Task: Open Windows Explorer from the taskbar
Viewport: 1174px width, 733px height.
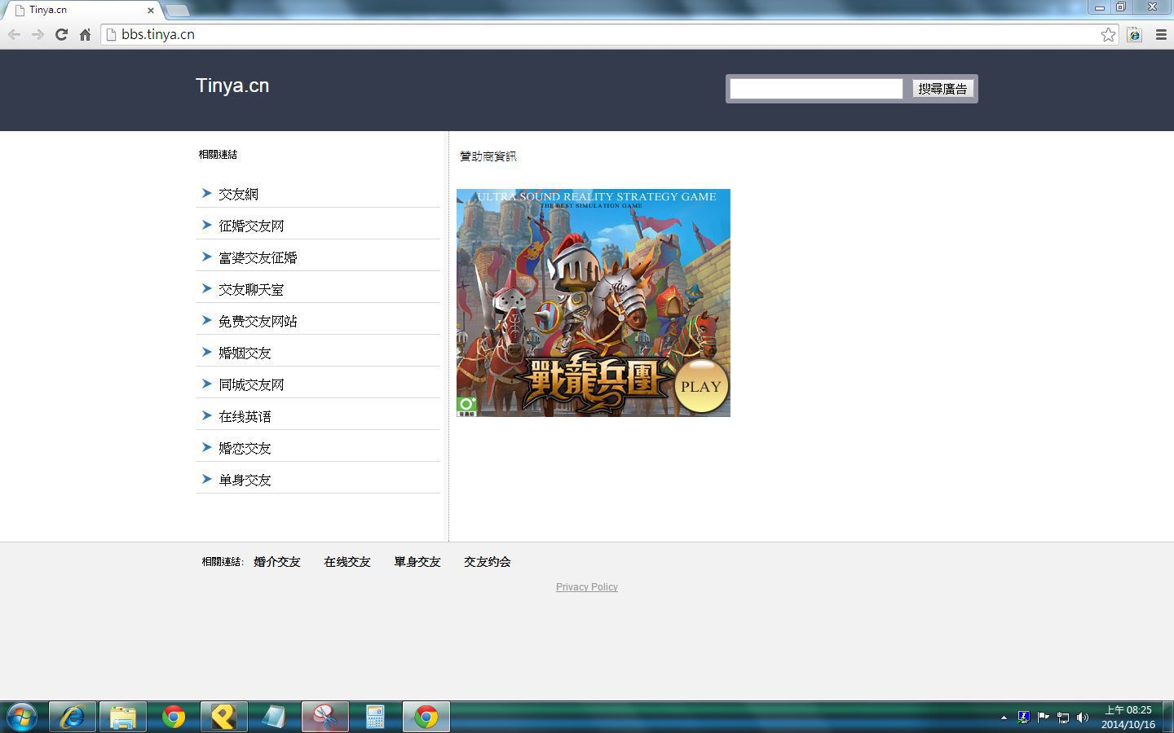Action: click(123, 717)
